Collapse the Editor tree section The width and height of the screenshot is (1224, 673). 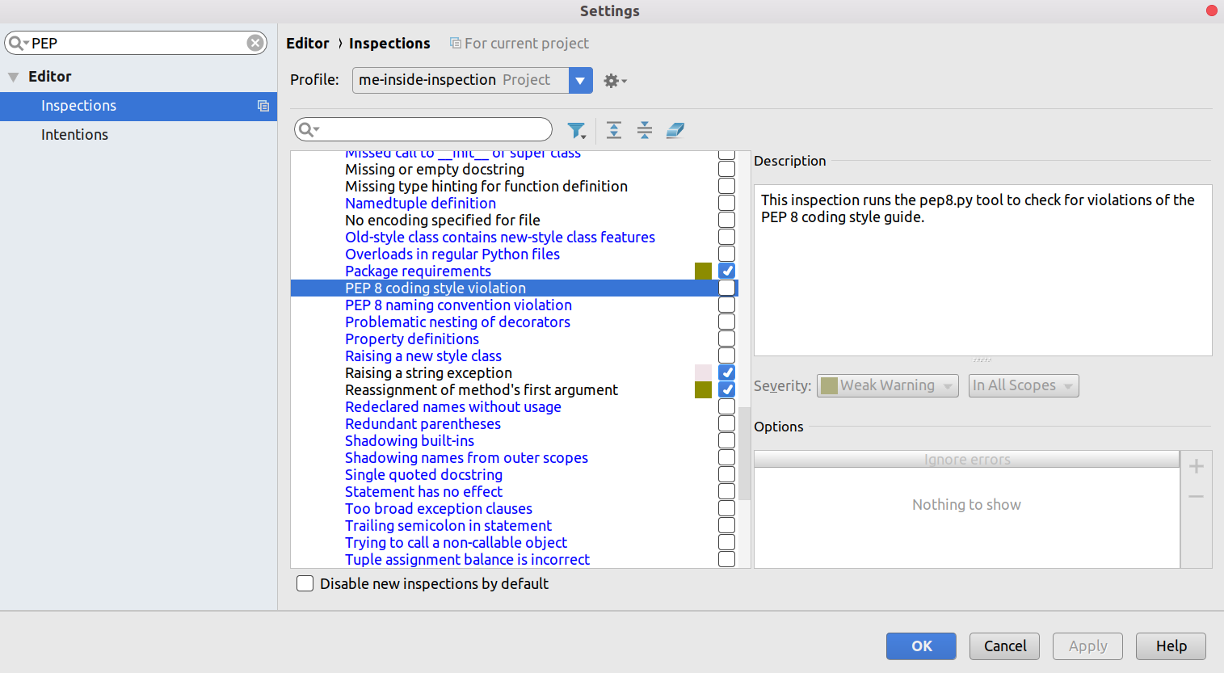click(14, 77)
